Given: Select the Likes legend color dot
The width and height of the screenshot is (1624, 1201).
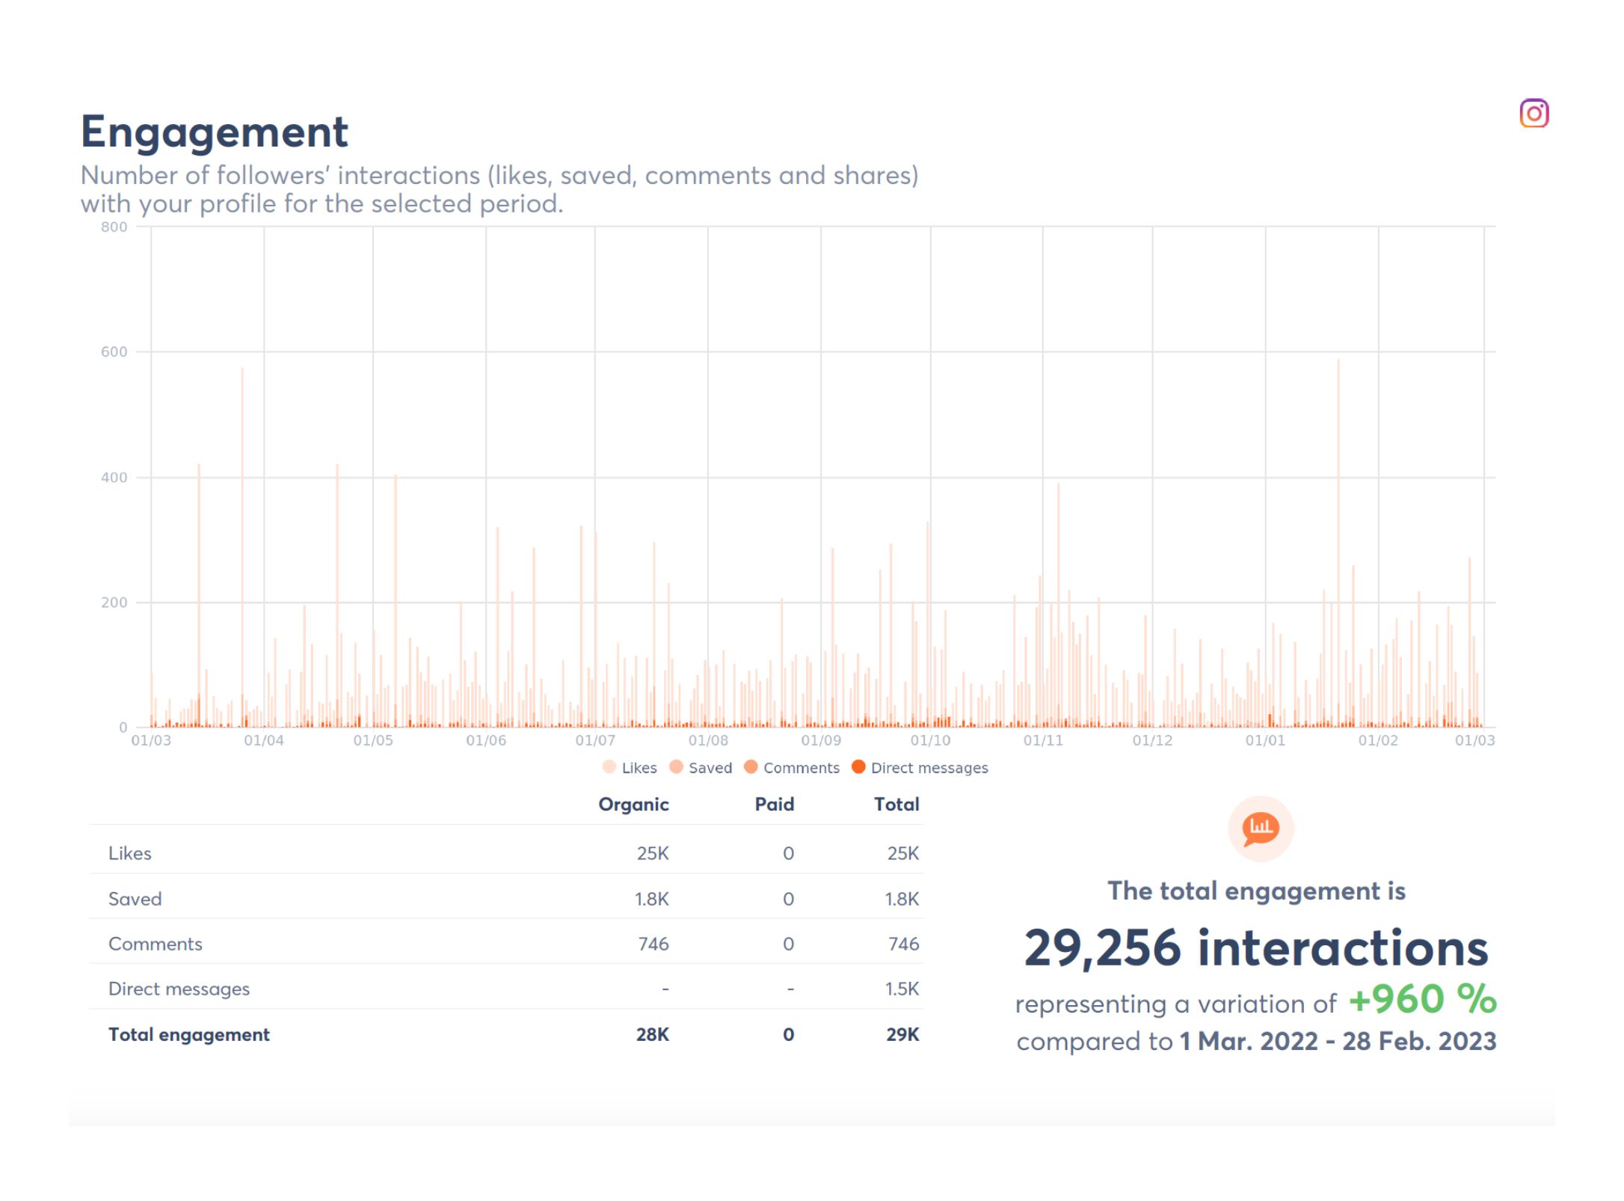Looking at the screenshot, I should point(609,767).
